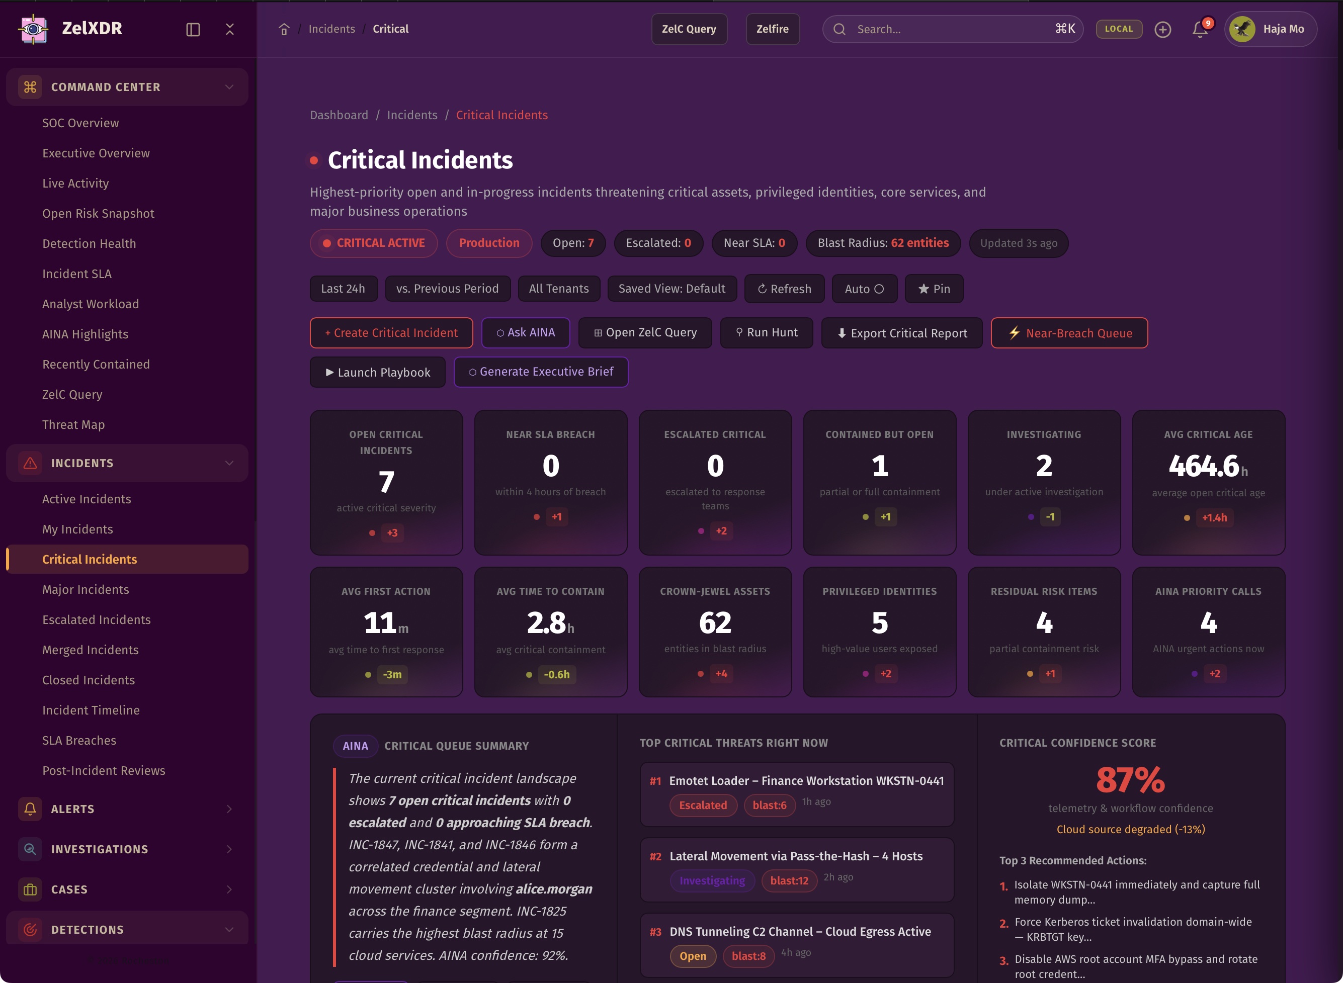The height and width of the screenshot is (983, 1343).
Task: Click the collapse X icon beside ZelXDR
Action: [x=230, y=29]
